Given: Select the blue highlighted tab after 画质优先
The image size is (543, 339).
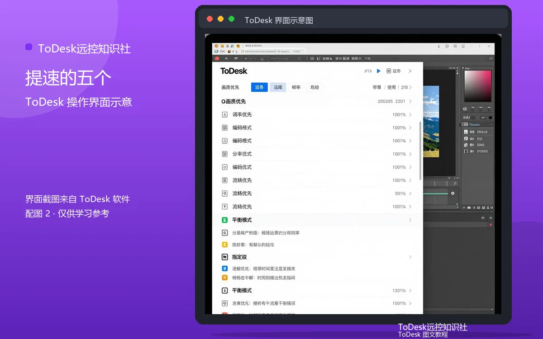Looking at the screenshot, I should [x=259, y=87].
